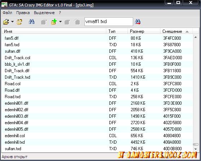The height and width of the screenshot is (161, 201).
Task: Click the offset value 40D0B800
Action: pyautogui.click(x=172, y=149)
